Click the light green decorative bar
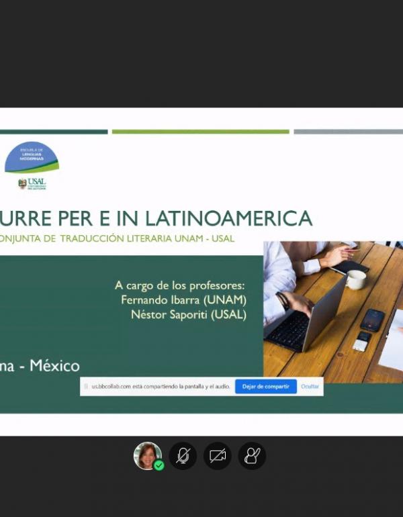This screenshot has height=517, width=403. [201, 132]
